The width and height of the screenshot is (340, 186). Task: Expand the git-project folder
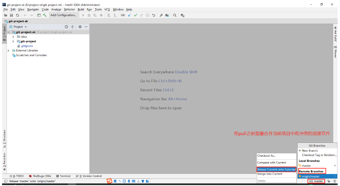13,41
